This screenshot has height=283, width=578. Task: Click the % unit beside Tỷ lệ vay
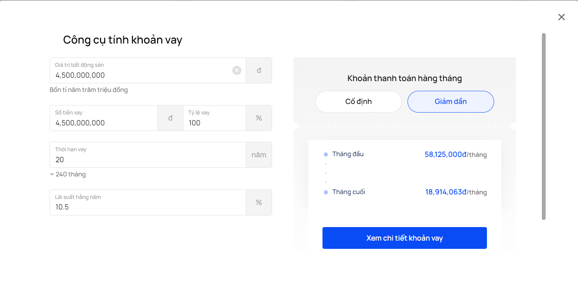click(x=259, y=118)
